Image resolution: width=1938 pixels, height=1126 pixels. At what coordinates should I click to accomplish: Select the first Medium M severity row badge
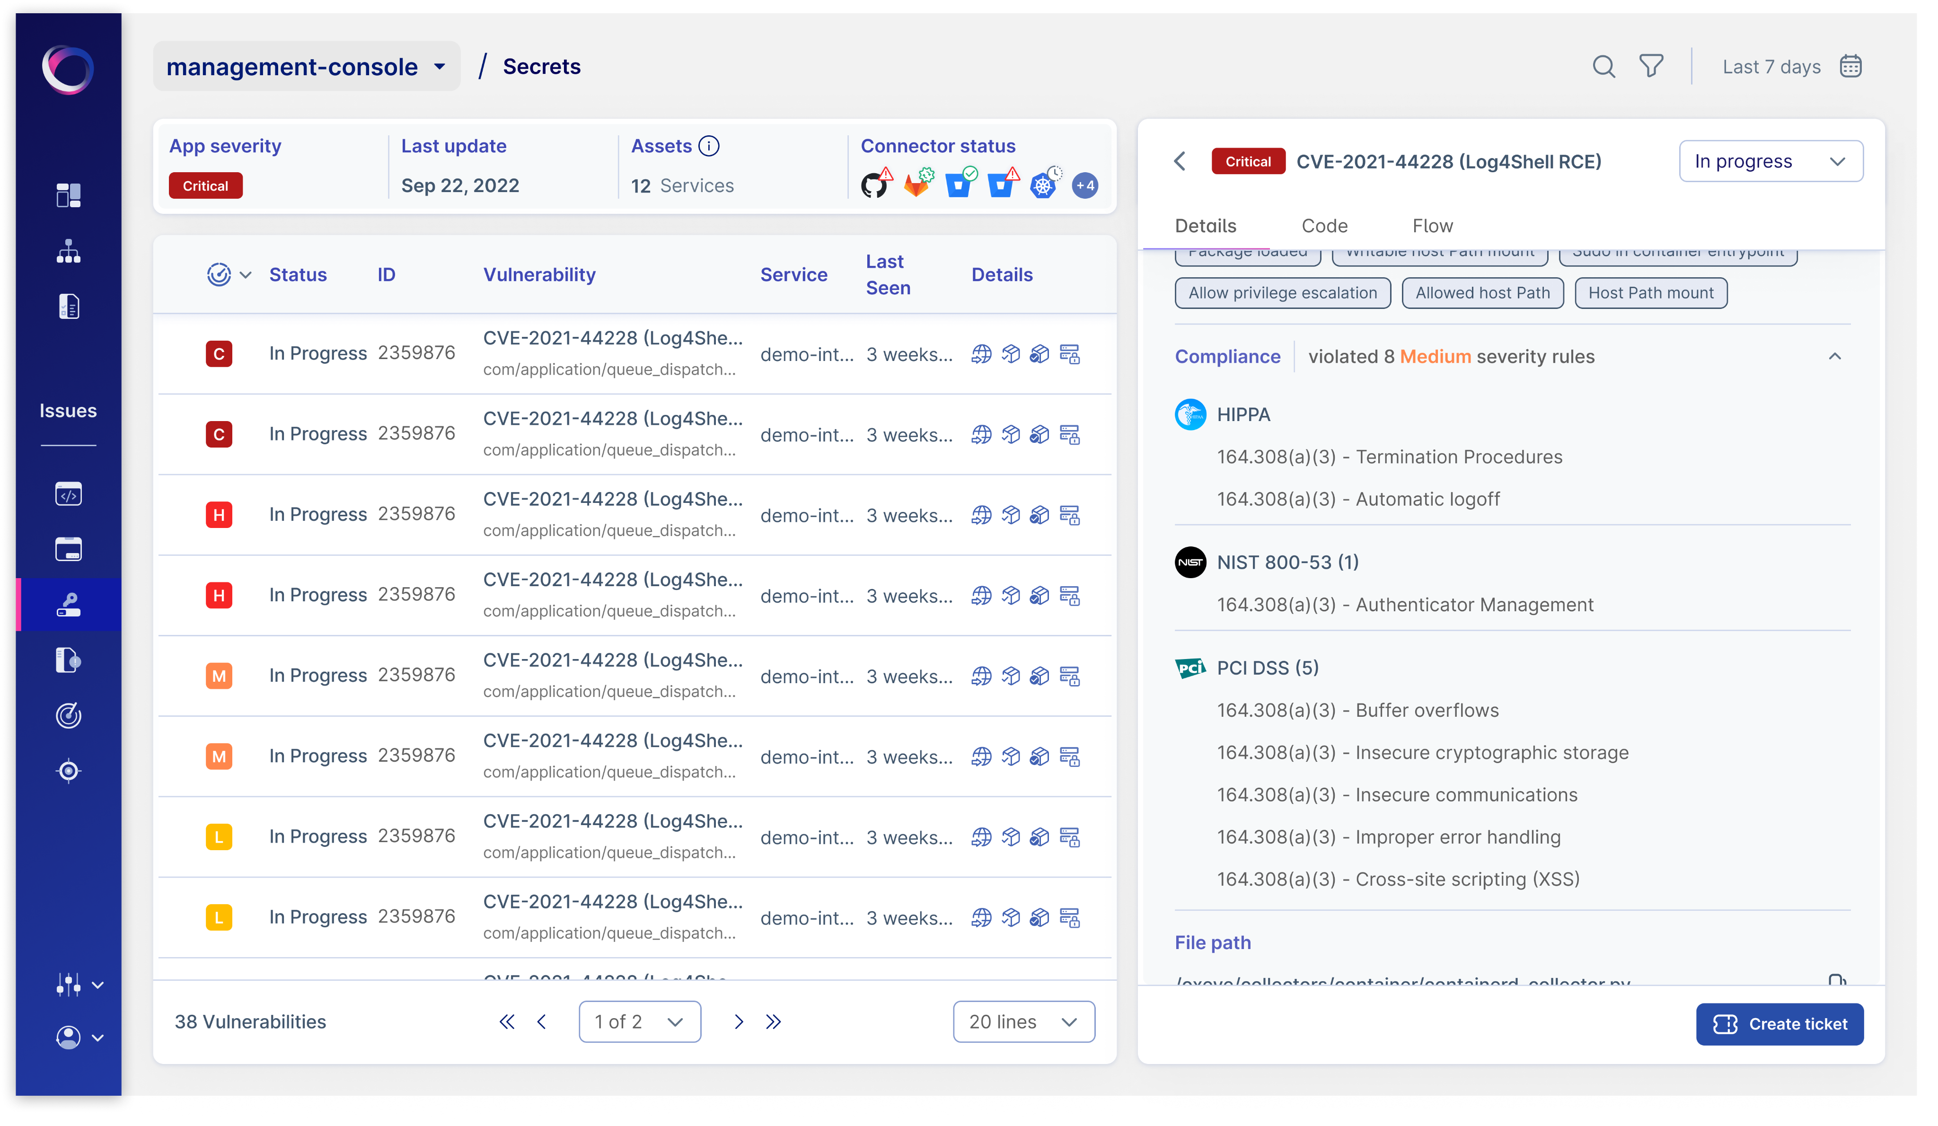(x=219, y=676)
